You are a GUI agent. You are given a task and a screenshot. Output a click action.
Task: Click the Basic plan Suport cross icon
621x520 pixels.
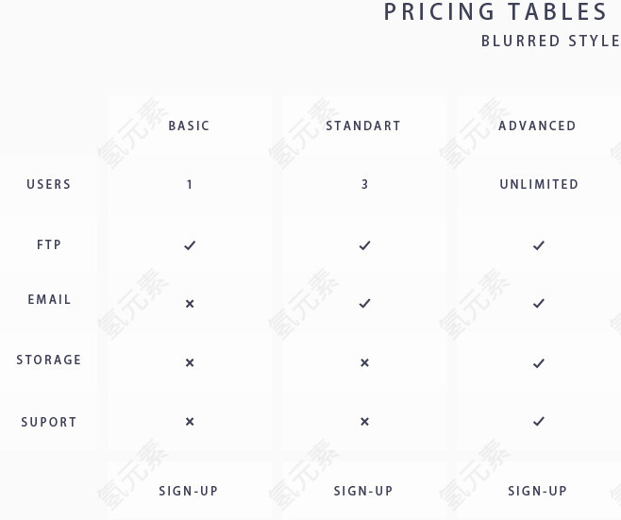pos(190,422)
